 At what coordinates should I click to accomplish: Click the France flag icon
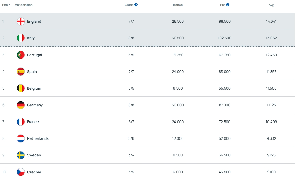click(21, 122)
